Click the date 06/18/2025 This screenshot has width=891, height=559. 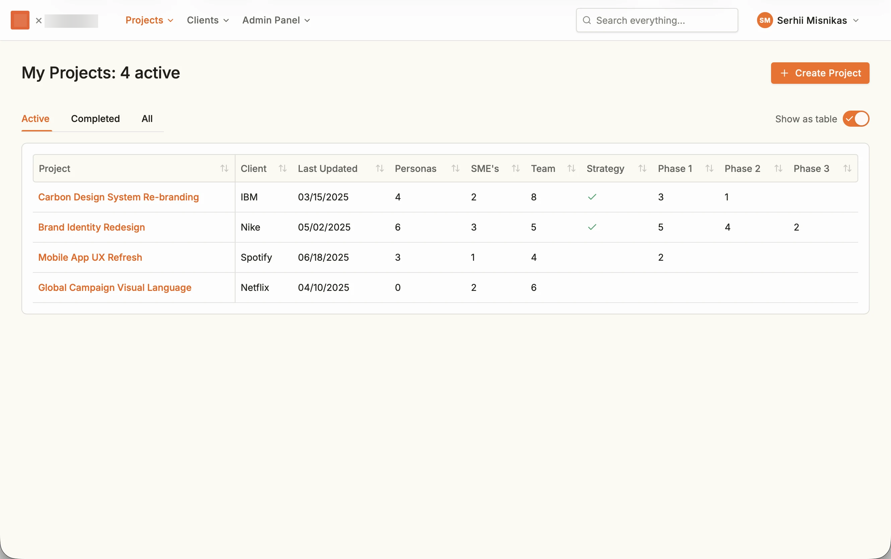coord(323,257)
